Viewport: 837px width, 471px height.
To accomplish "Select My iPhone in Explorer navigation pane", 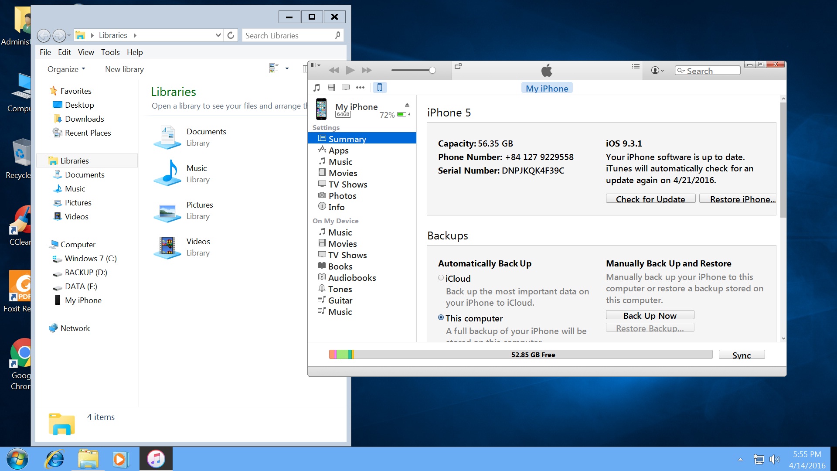I will coord(83,300).
